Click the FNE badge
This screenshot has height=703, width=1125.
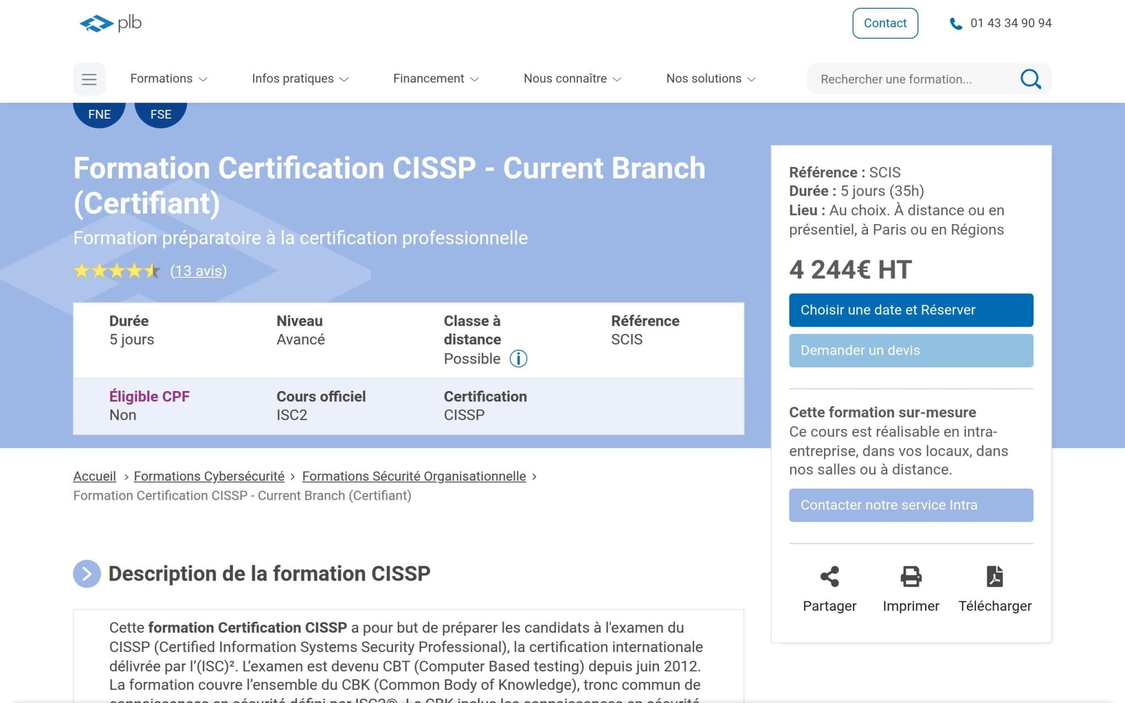(x=99, y=114)
